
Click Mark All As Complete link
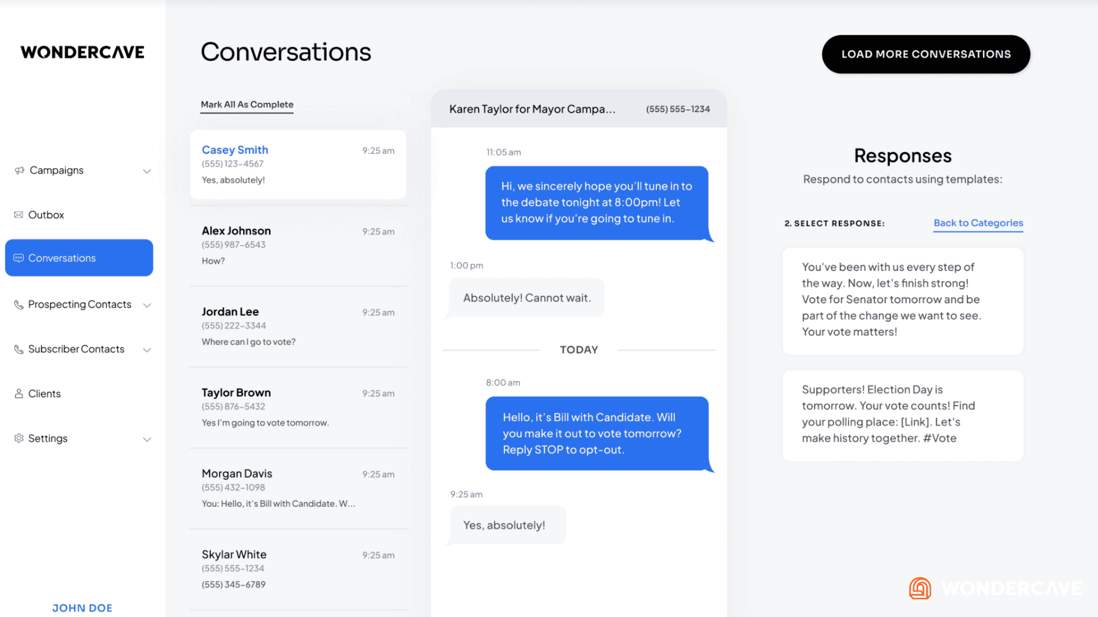(x=247, y=104)
